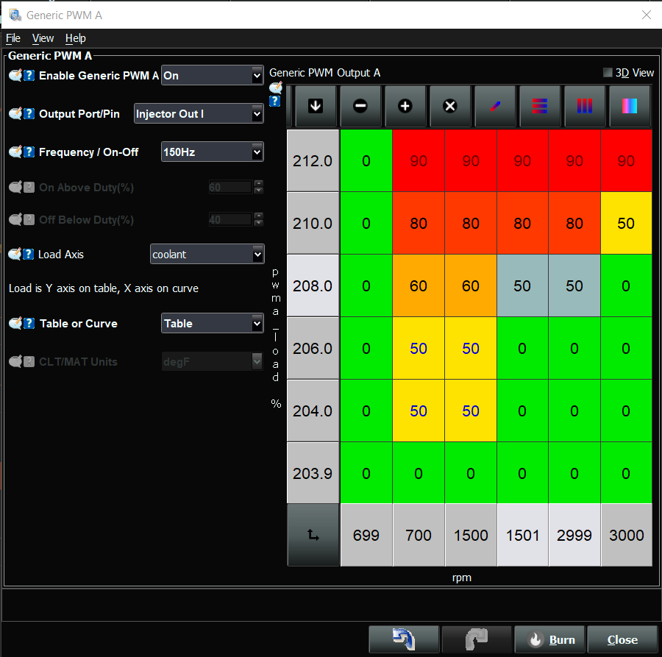Close the Generic PWM A window

tap(646, 15)
